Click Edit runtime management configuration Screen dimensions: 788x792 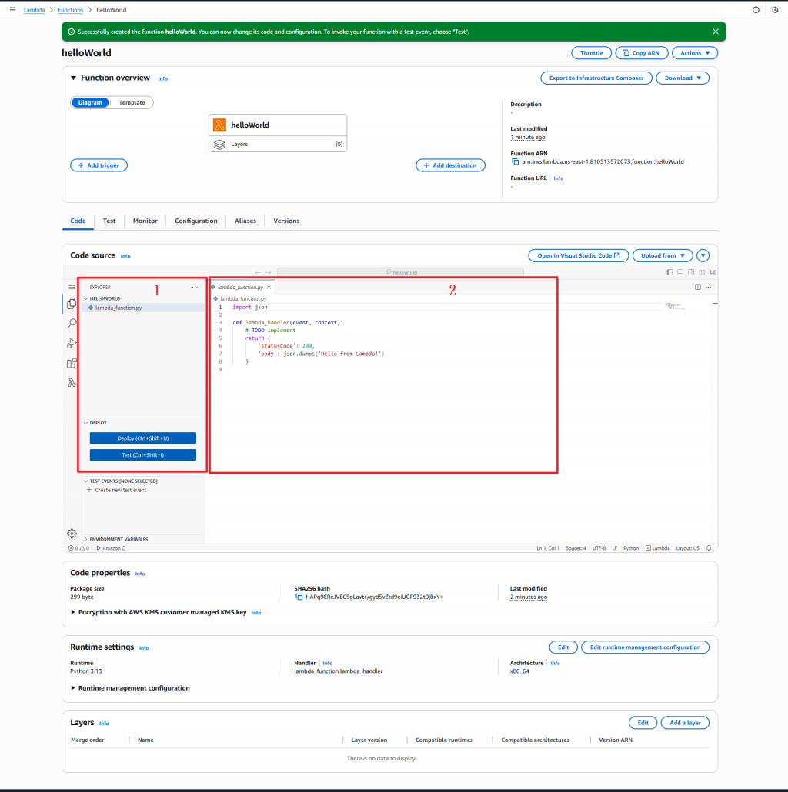pos(645,647)
